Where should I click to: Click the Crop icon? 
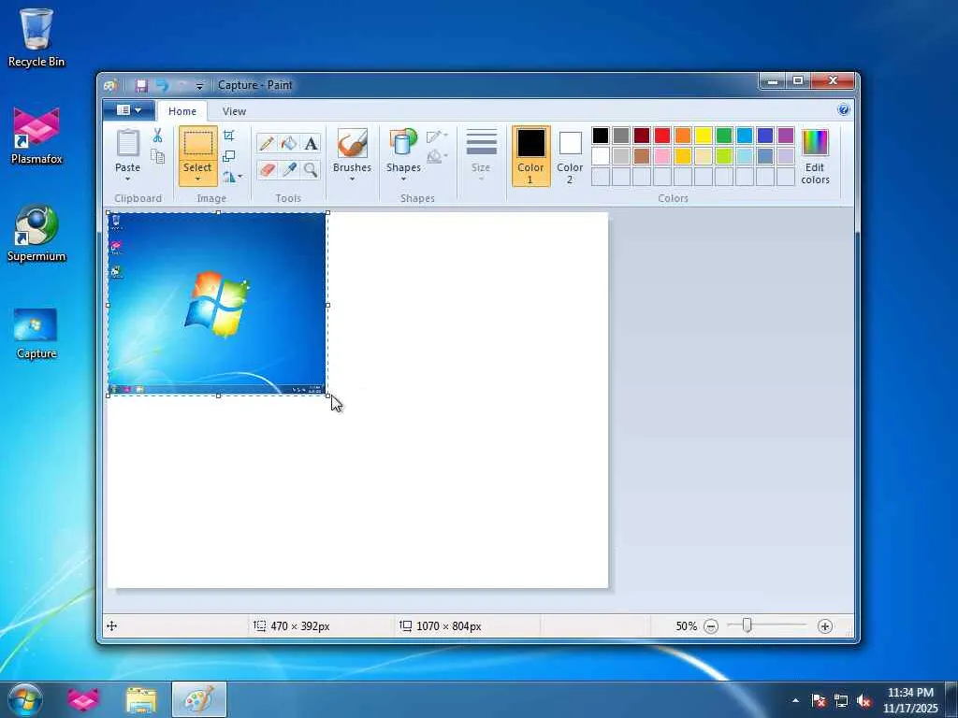point(229,135)
